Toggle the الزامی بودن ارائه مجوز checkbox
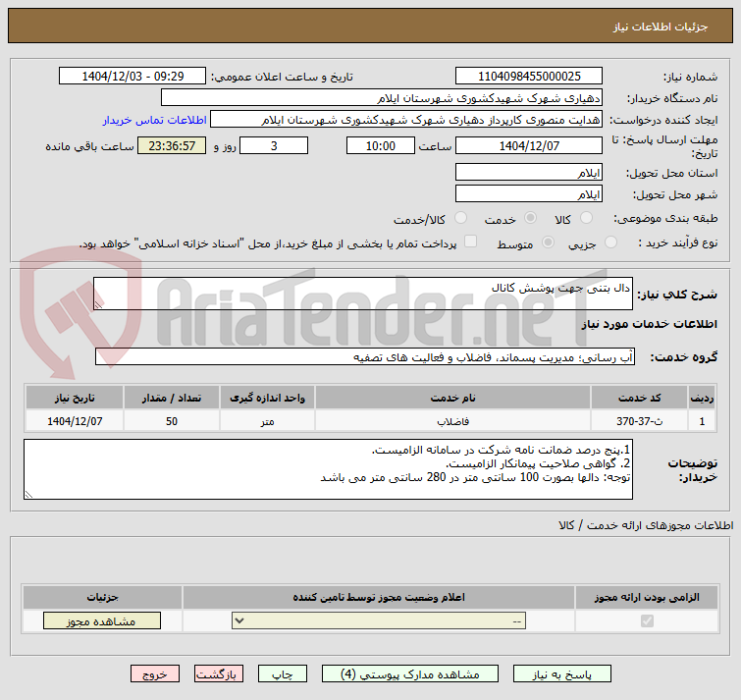 [x=647, y=620]
